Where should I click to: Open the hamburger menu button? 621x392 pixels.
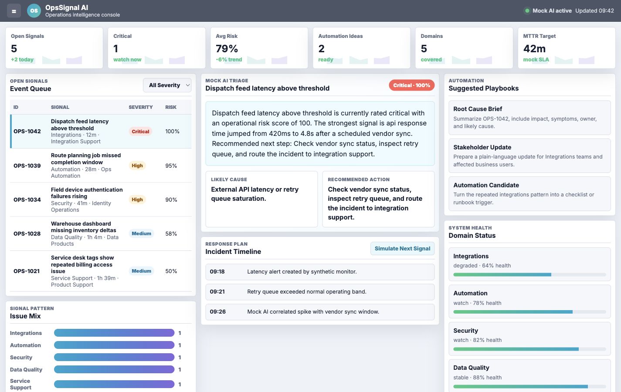point(14,11)
